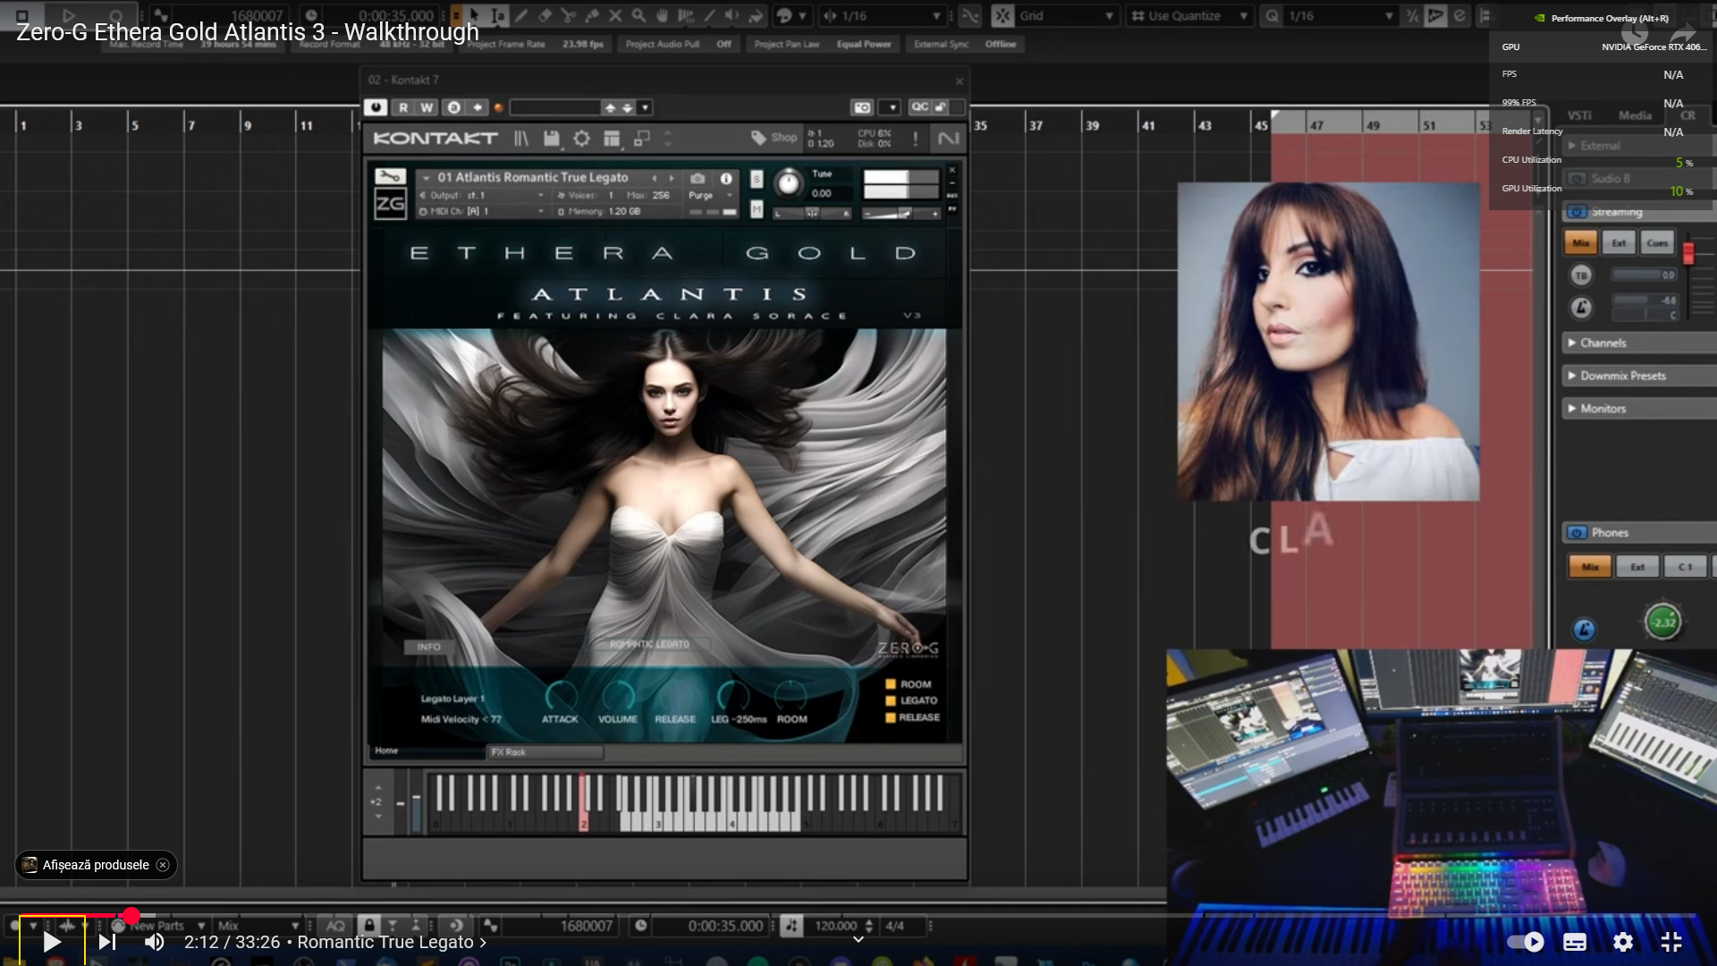This screenshot has width=1717, height=966.
Task: Toggle Phones section power button
Action: [x=1577, y=533]
